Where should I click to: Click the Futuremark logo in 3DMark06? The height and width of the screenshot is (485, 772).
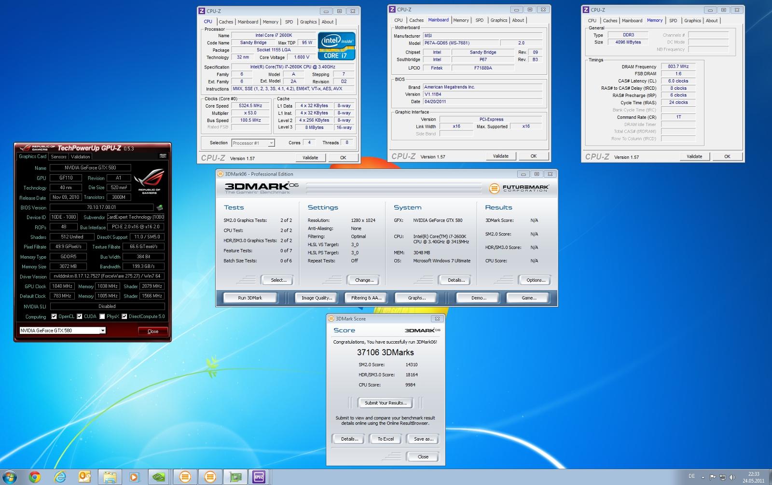click(x=519, y=188)
